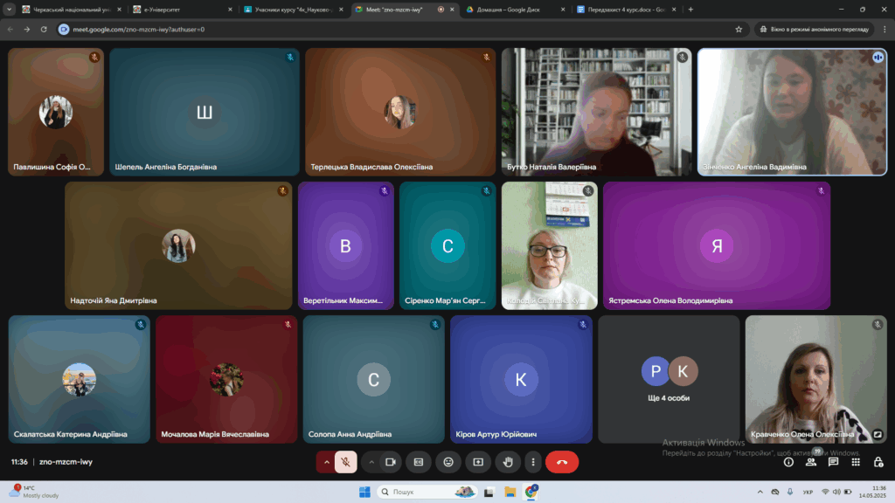Open the emoji reactions panel
Viewport: 895px width, 503px height.
(x=448, y=461)
